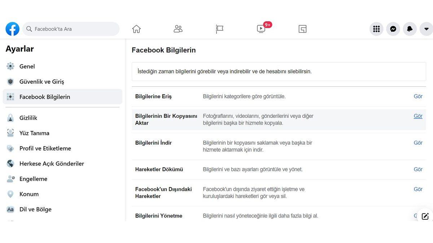Click Gör next to Bilgilerine Eriş

click(418, 96)
